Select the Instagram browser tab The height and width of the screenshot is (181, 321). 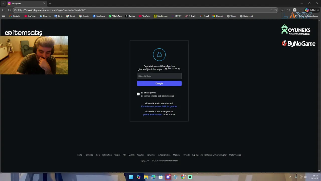[26, 3]
